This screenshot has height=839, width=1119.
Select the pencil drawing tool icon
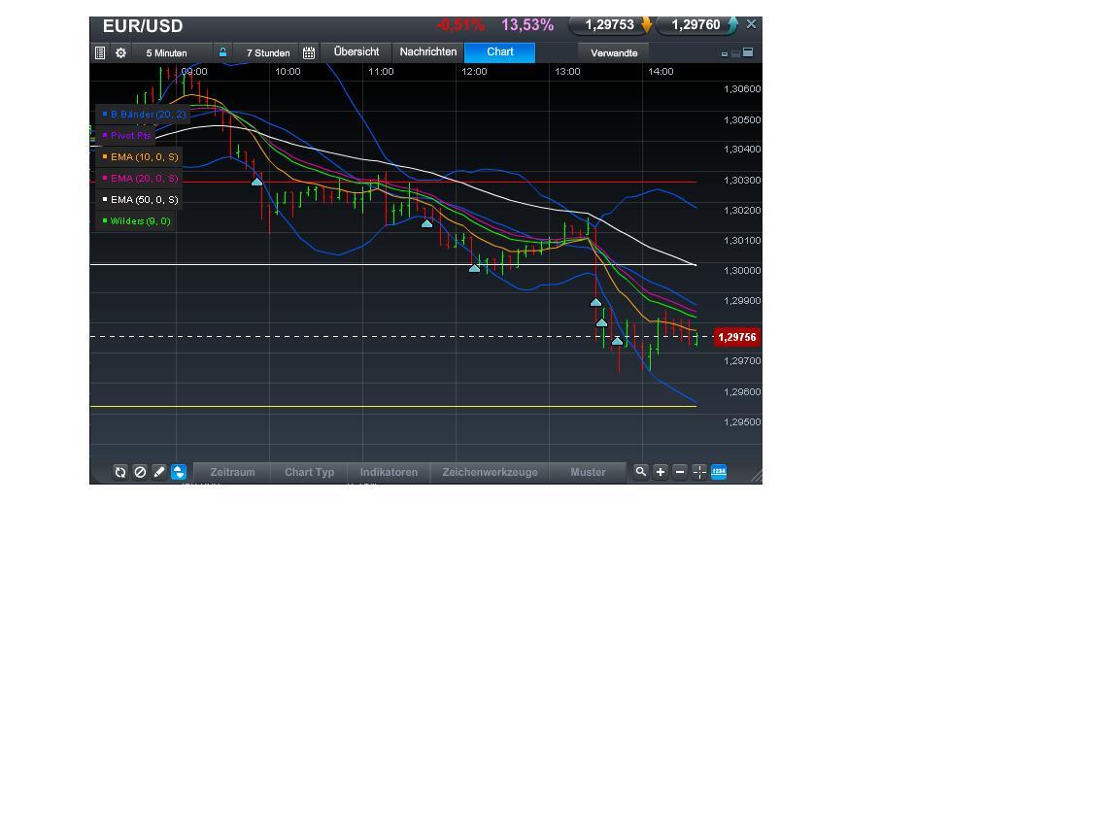point(159,472)
